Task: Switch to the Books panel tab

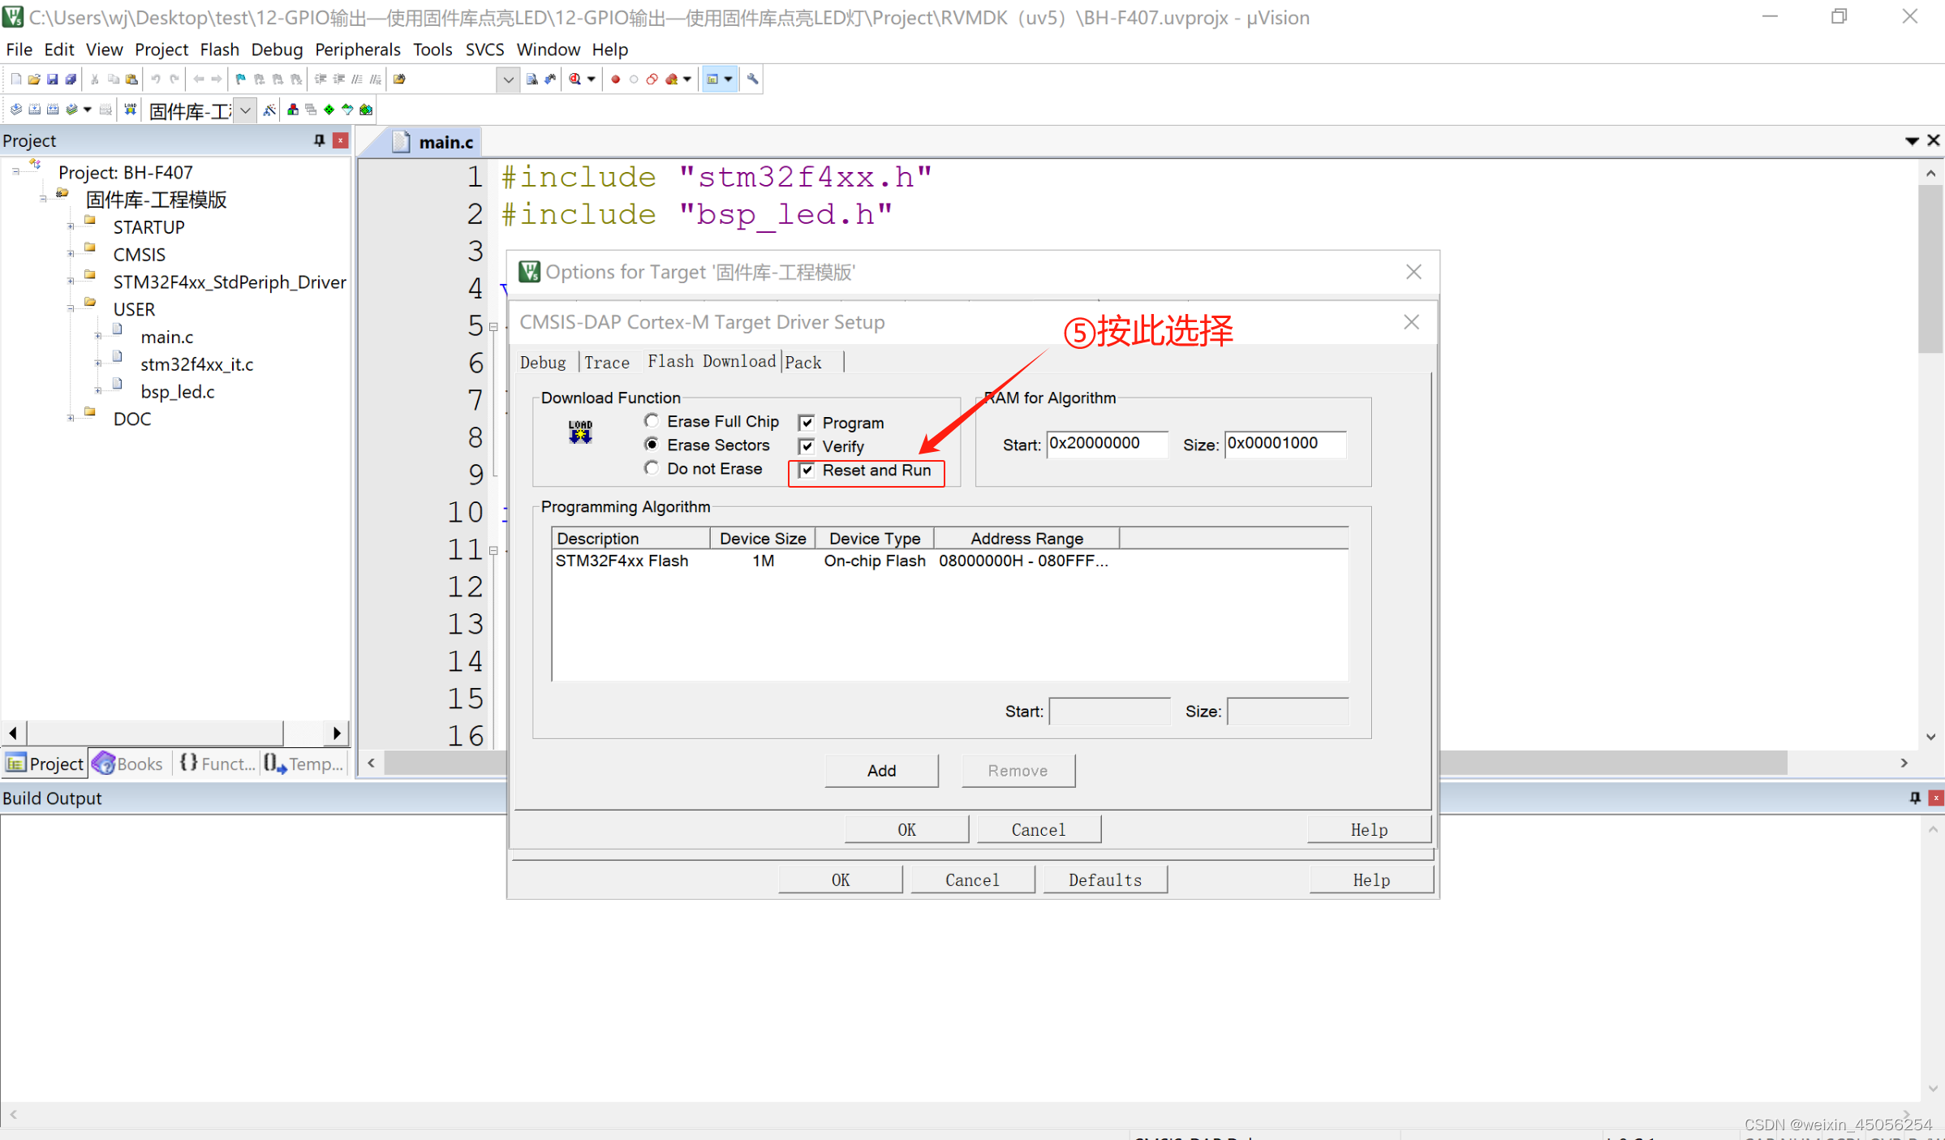Action: click(x=129, y=764)
